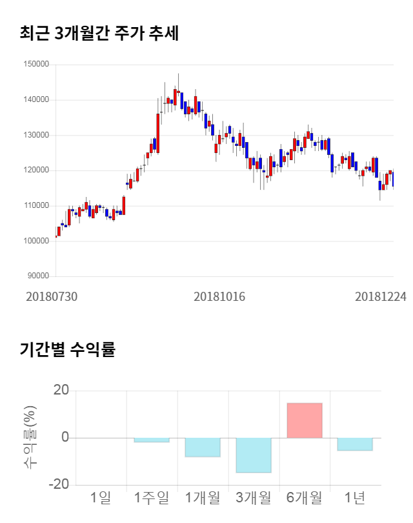The image size is (413, 523).
Task: Click the '6개월' x-axis label
Action: 305,498
